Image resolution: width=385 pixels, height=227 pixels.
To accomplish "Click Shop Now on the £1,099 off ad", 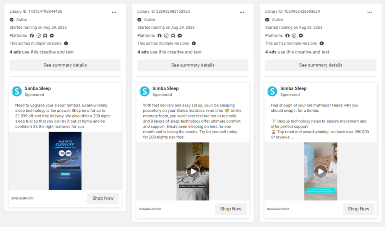I will [103, 198].
